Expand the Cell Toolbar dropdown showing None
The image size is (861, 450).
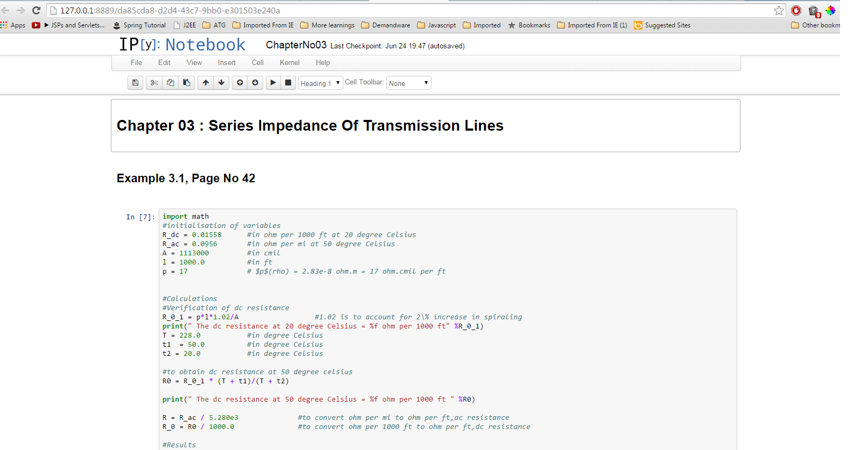click(408, 83)
